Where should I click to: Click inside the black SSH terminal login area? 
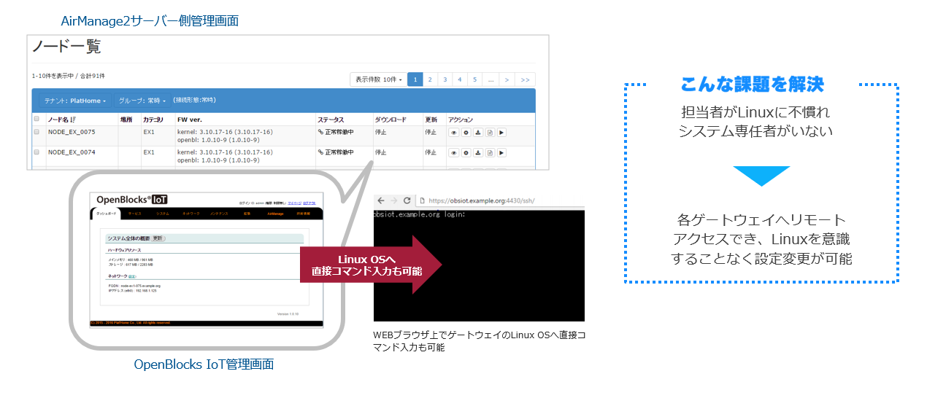pyautogui.click(x=479, y=265)
